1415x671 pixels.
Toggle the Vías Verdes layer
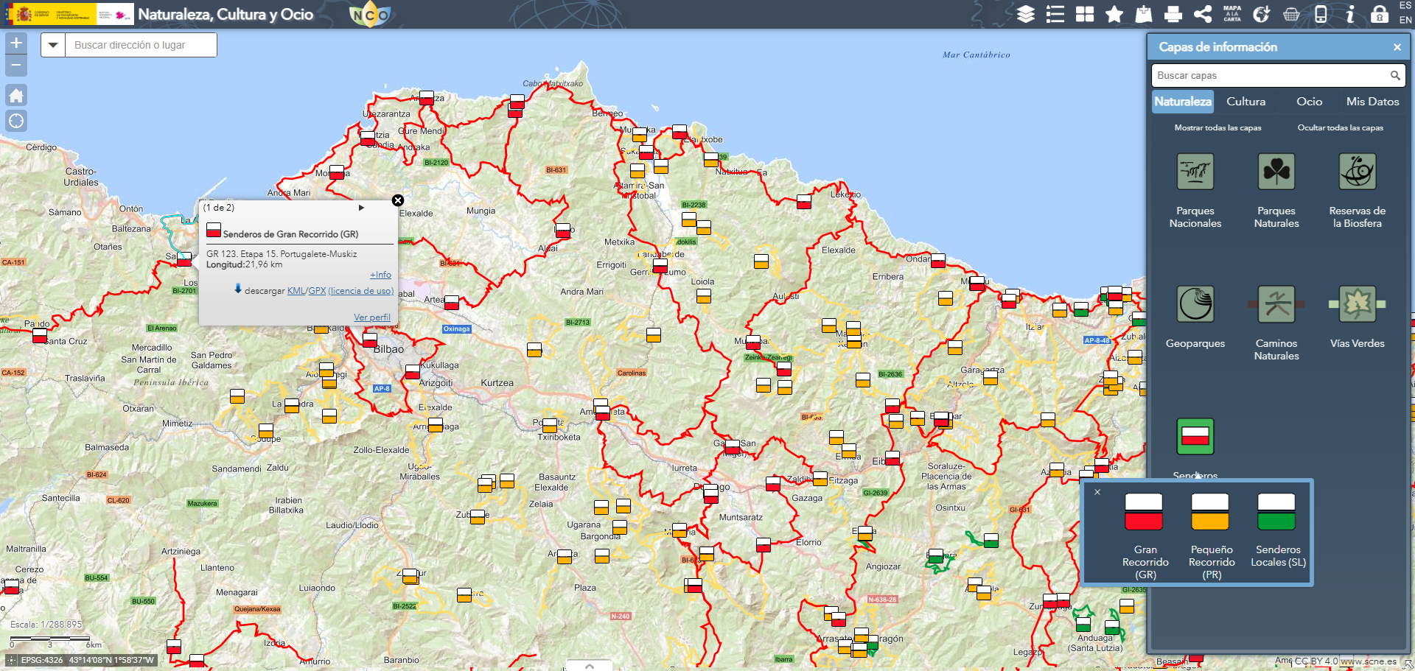1357,304
